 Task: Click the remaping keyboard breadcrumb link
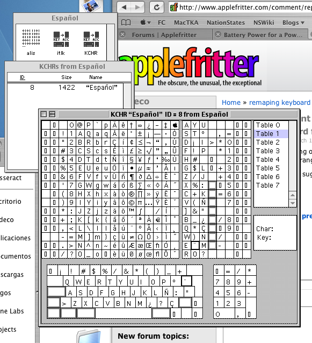click(x=280, y=102)
